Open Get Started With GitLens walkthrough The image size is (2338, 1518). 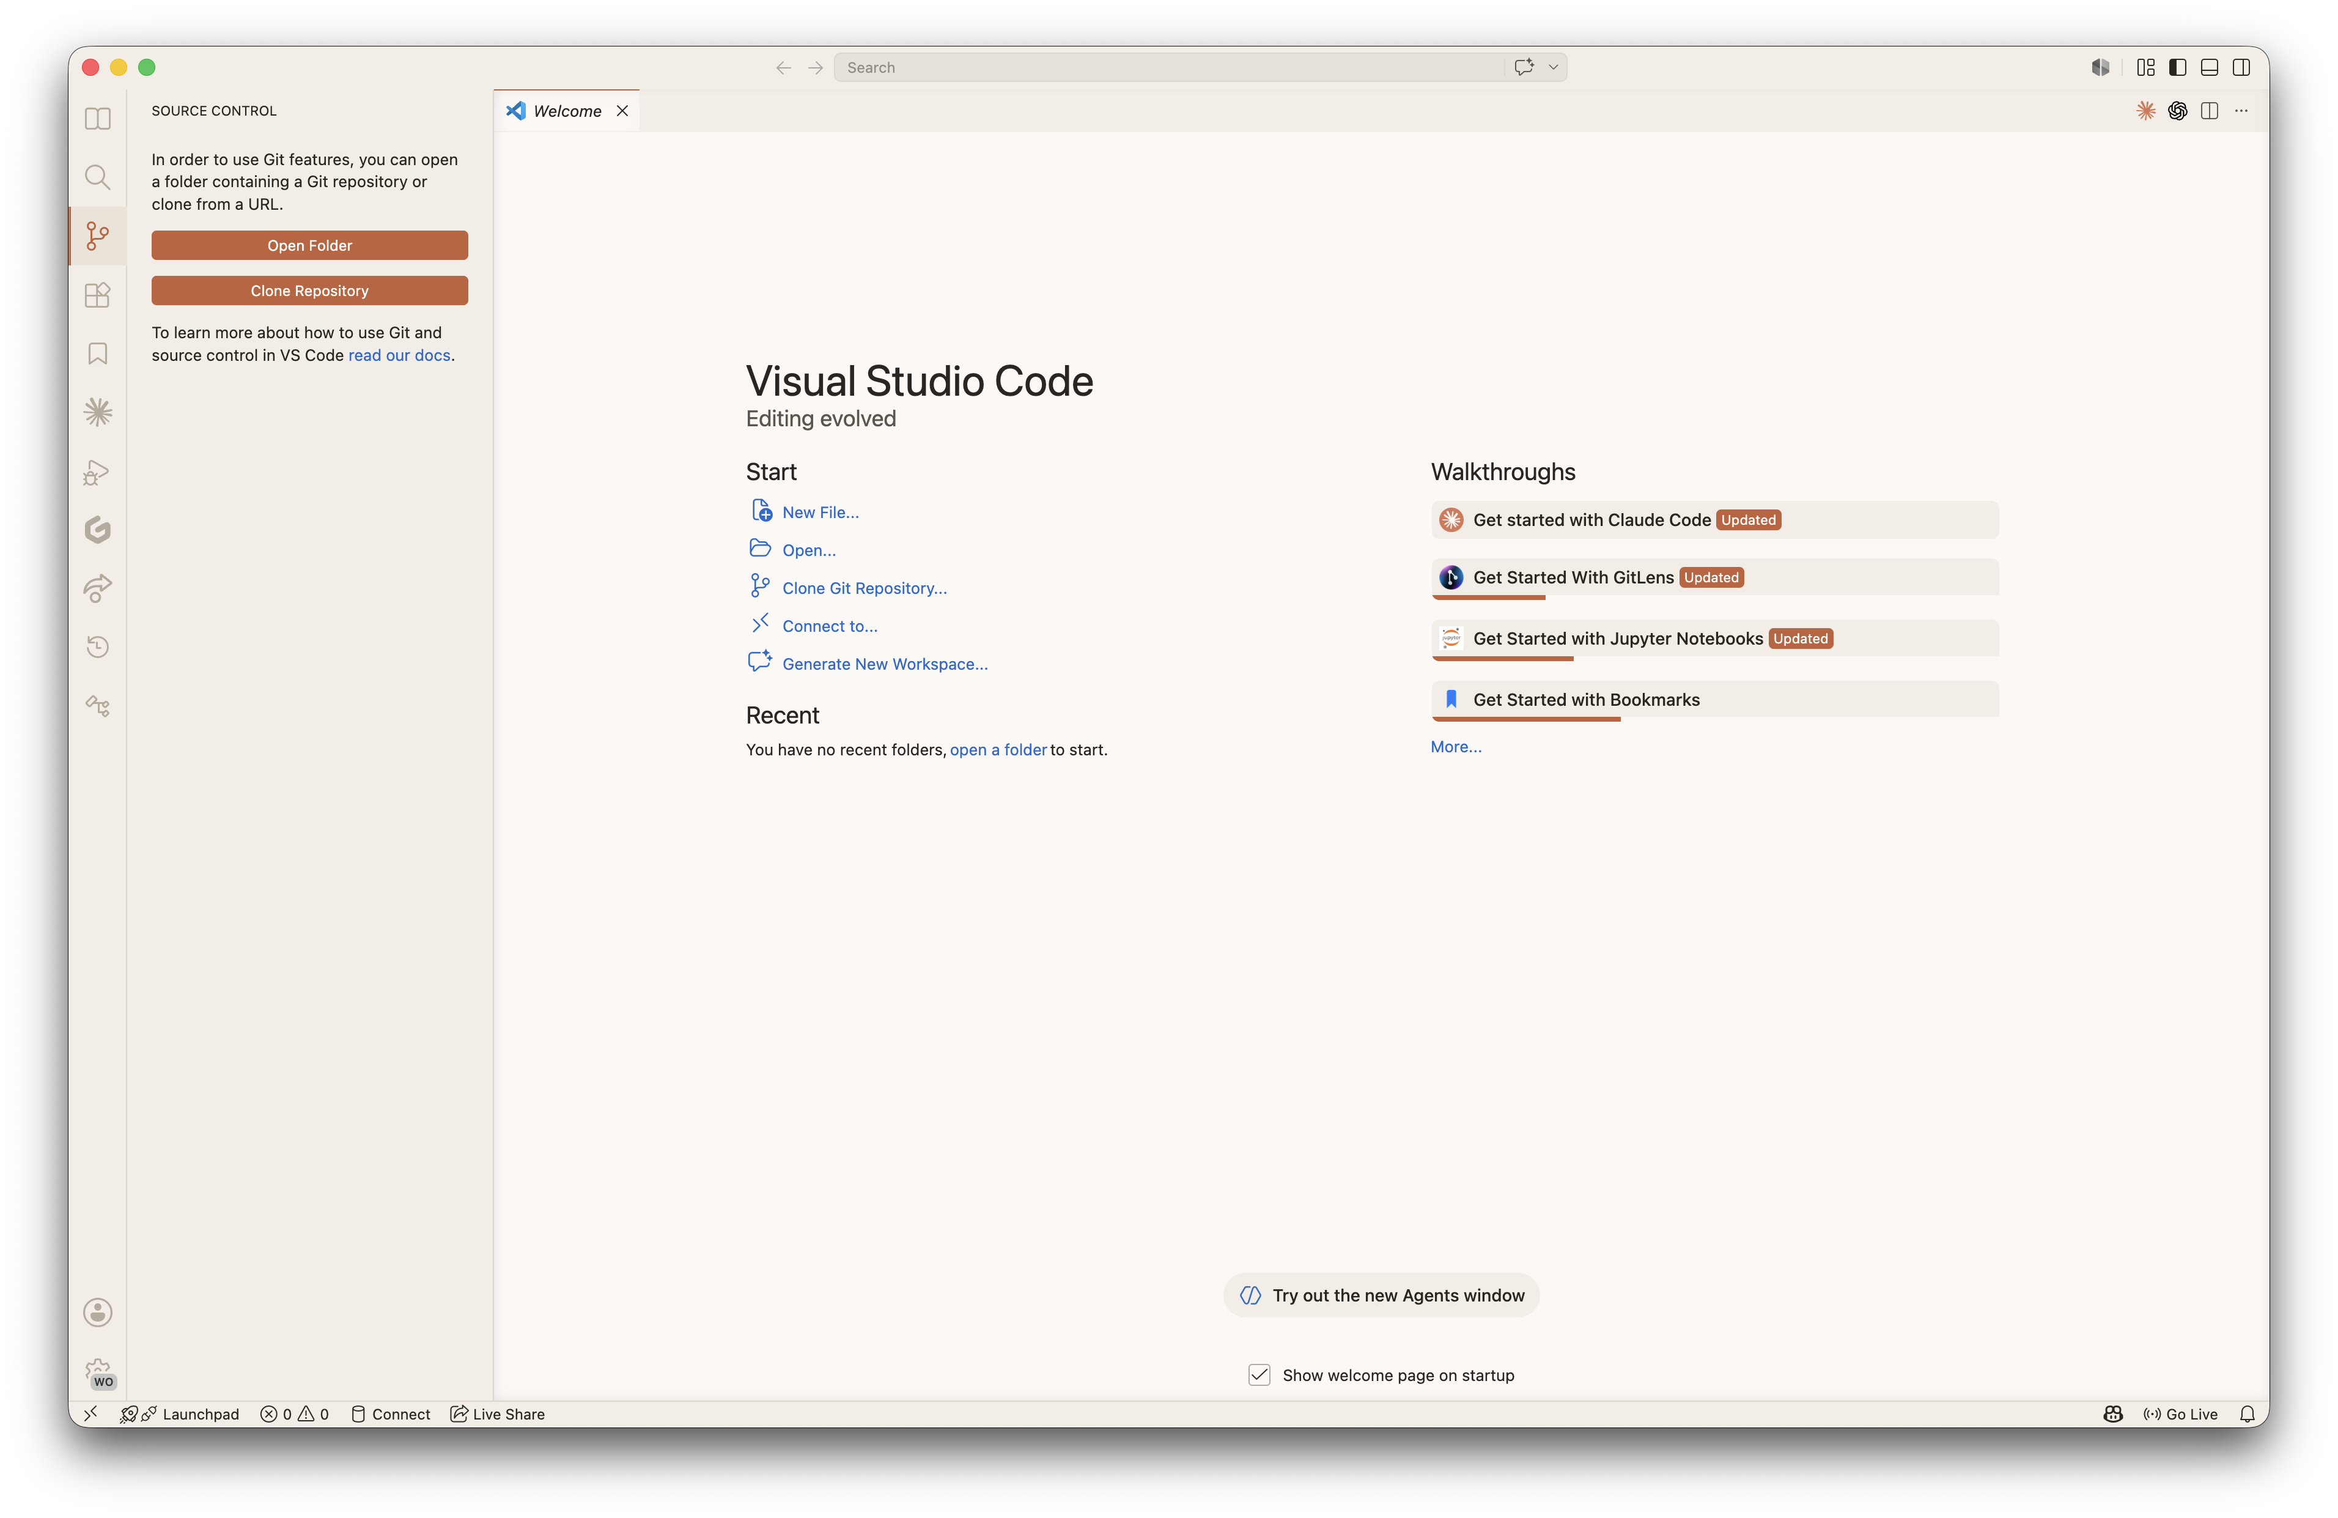[x=1714, y=578]
